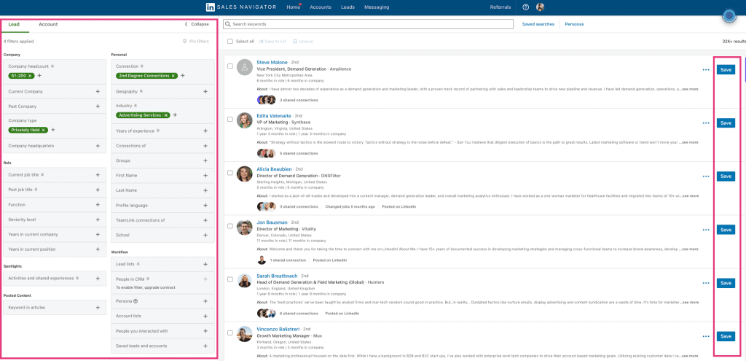Open Referrals in top navigation
This screenshot has height=361, width=746.
pyautogui.click(x=500, y=7)
